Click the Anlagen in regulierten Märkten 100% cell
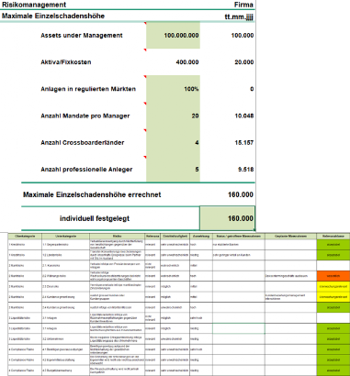The width and height of the screenshot is (350, 376). coord(173,89)
